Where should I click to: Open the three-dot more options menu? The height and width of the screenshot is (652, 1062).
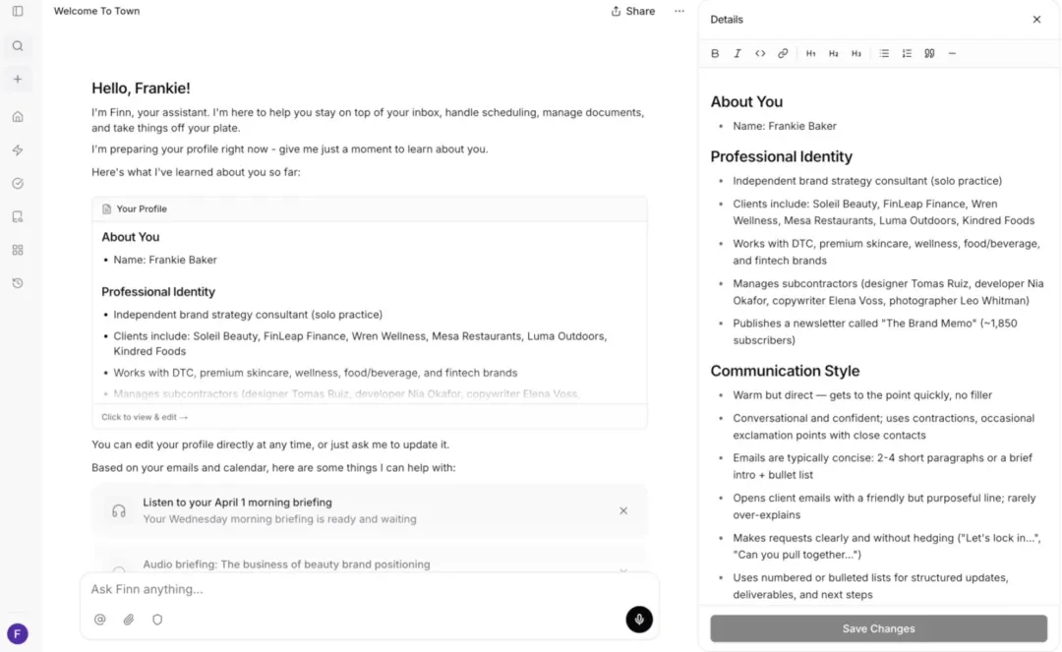[679, 11]
